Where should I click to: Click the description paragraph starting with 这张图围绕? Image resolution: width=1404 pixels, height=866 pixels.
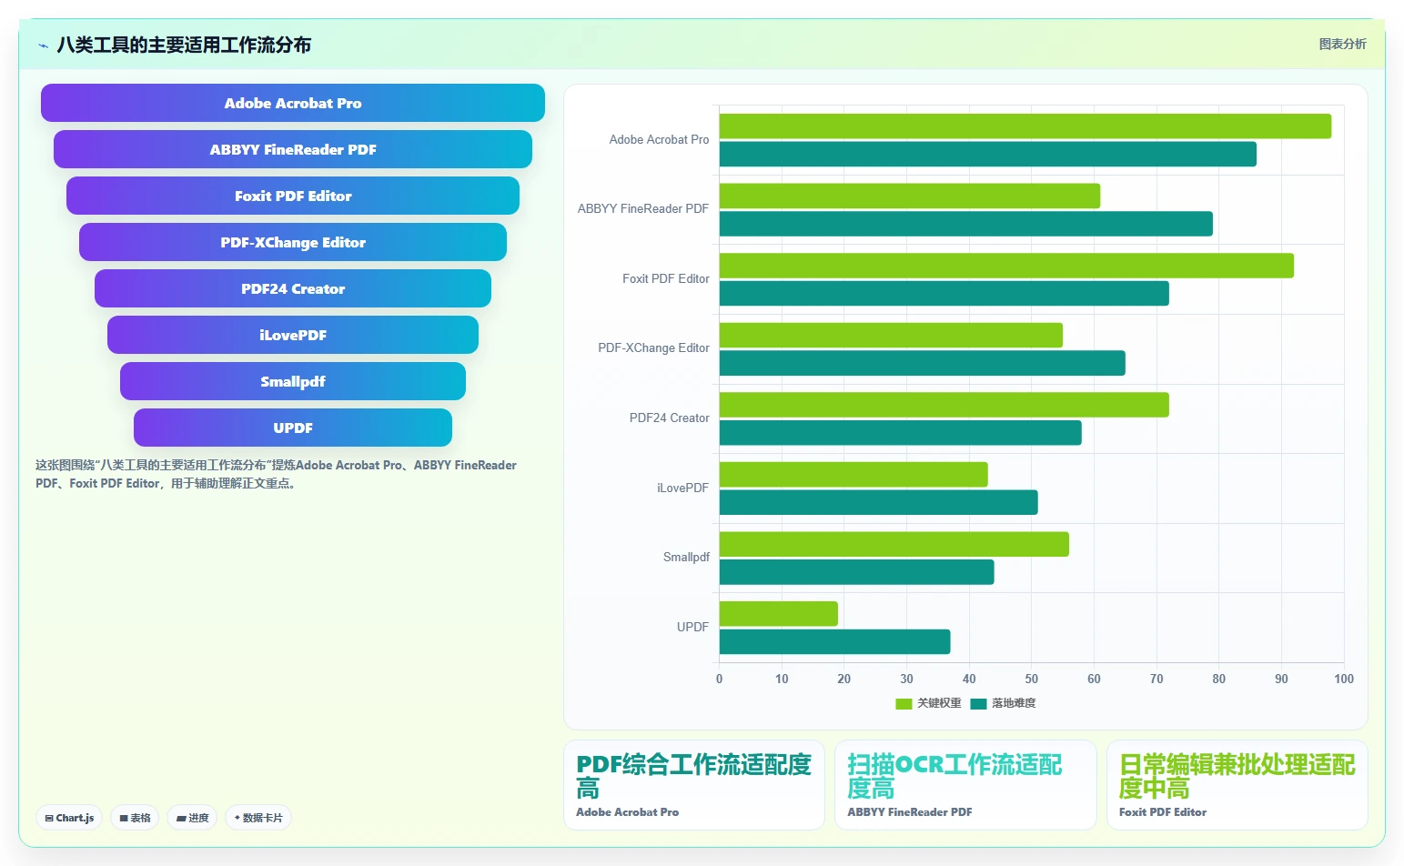pos(276,474)
